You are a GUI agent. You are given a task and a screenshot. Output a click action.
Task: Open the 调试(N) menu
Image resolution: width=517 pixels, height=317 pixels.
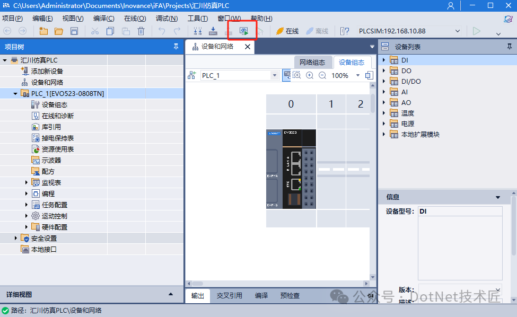pos(167,19)
